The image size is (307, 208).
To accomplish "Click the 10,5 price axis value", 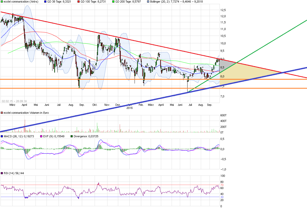I will (x=223, y=36).
